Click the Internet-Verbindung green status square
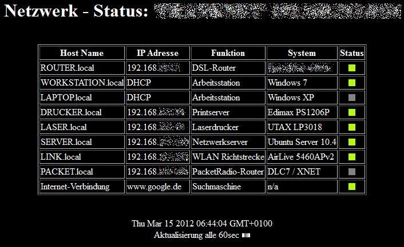 352,187
